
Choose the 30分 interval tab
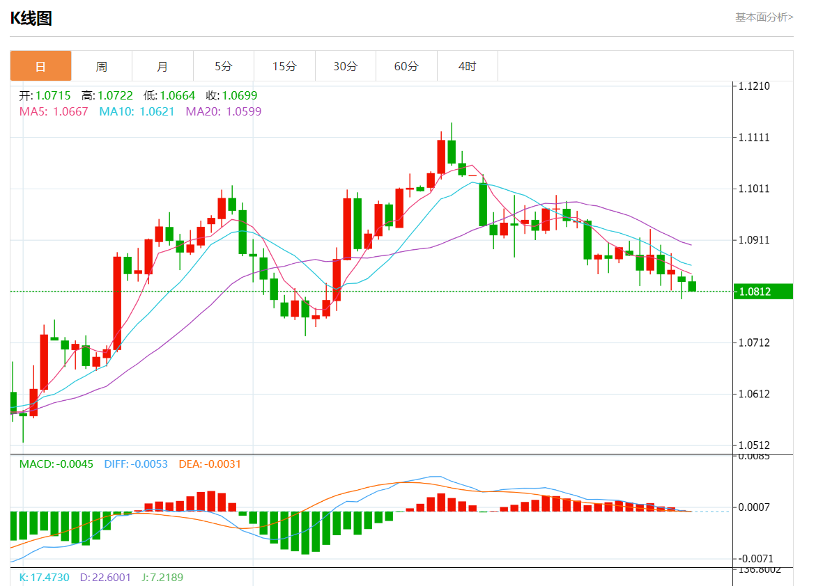[x=345, y=66]
